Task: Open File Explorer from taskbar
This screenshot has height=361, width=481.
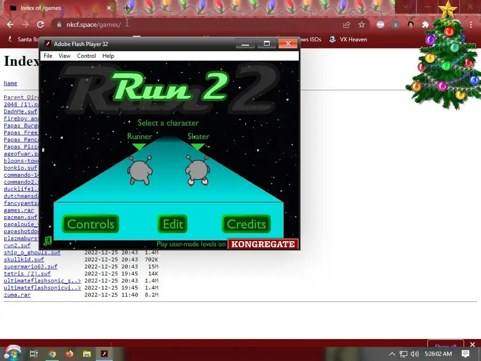Action: coord(87,354)
